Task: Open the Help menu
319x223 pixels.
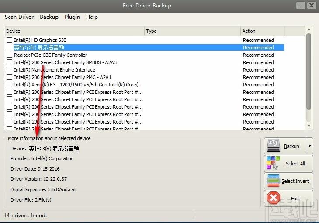Action: click(x=92, y=17)
